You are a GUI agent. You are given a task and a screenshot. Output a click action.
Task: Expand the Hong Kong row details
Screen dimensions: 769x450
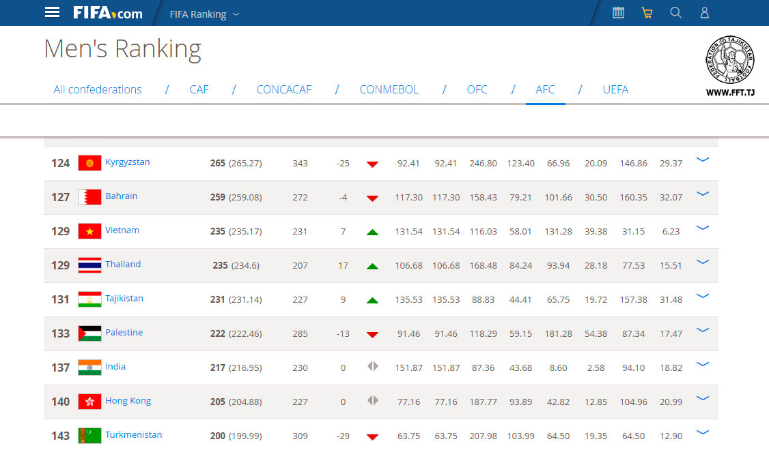(702, 398)
